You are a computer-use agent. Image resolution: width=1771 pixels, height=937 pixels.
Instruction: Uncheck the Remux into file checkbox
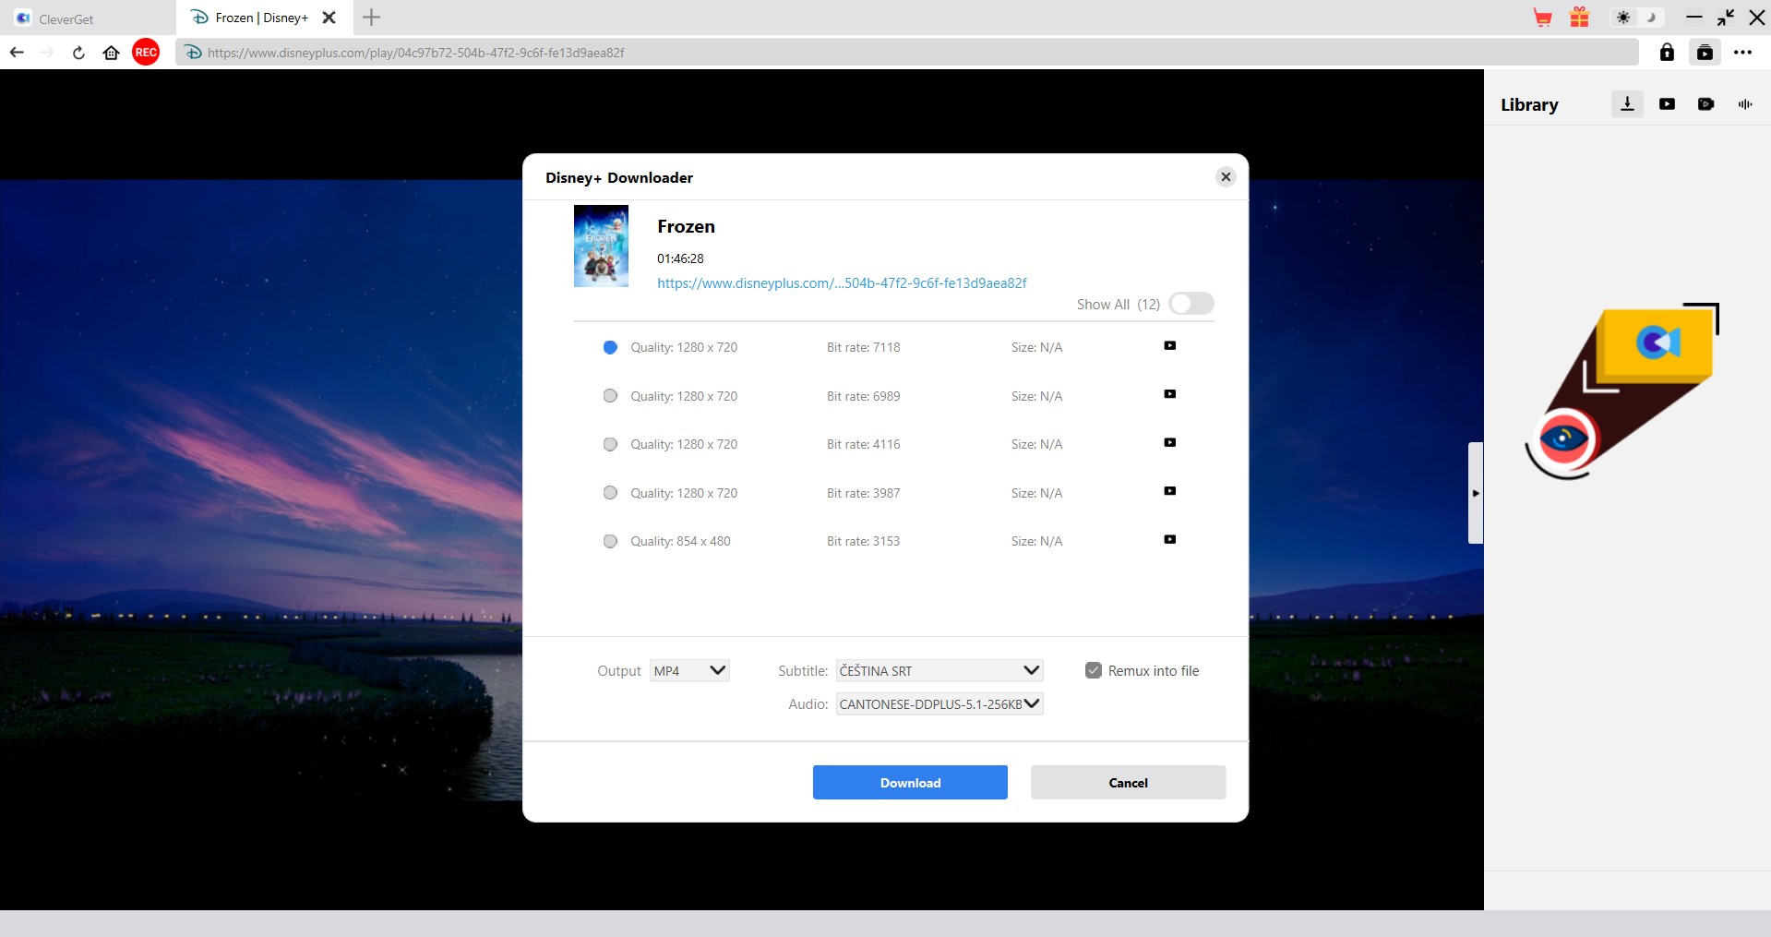1094,671
